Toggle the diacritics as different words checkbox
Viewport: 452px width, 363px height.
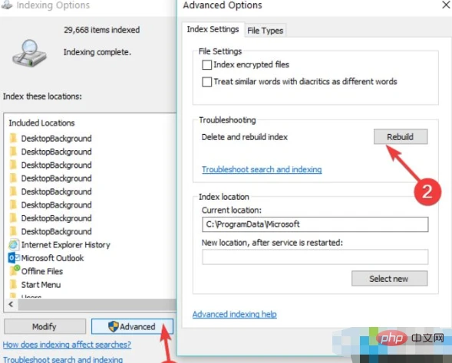click(x=206, y=82)
